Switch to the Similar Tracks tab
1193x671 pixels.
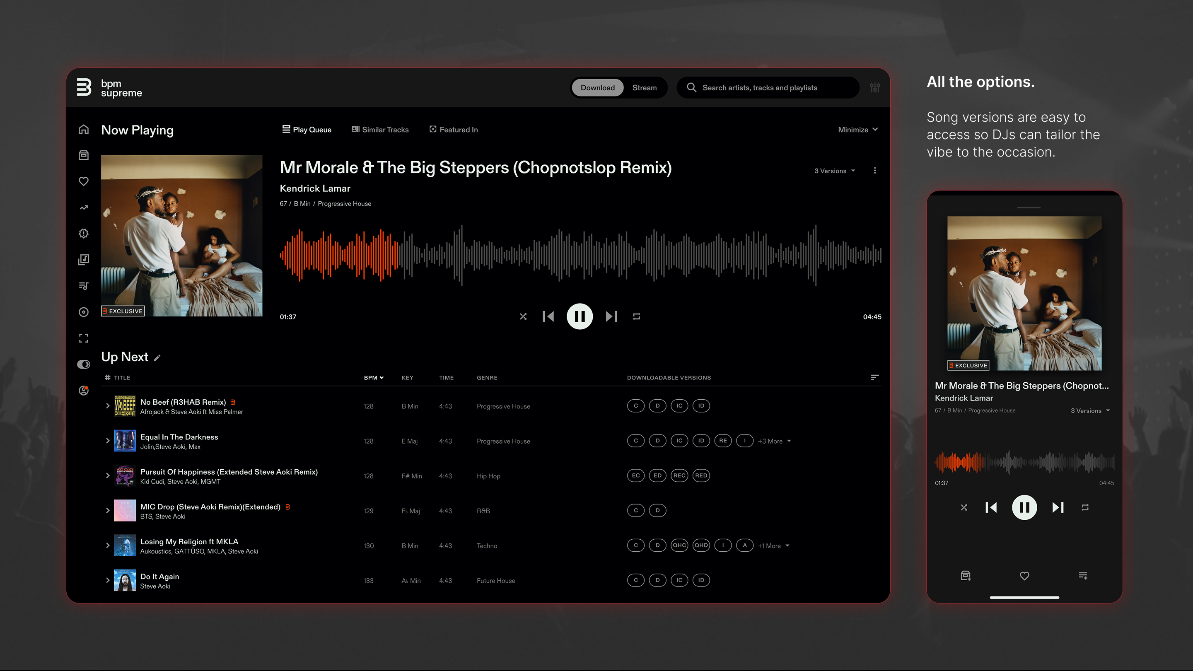[x=380, y=129]
